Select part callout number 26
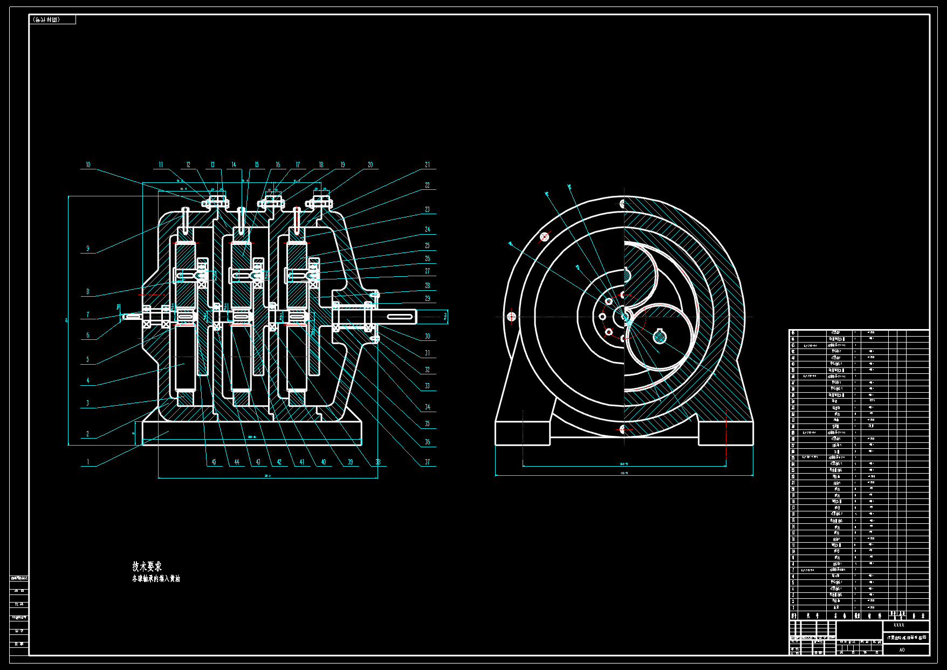 pyautogui.click(x=428, y=259)
